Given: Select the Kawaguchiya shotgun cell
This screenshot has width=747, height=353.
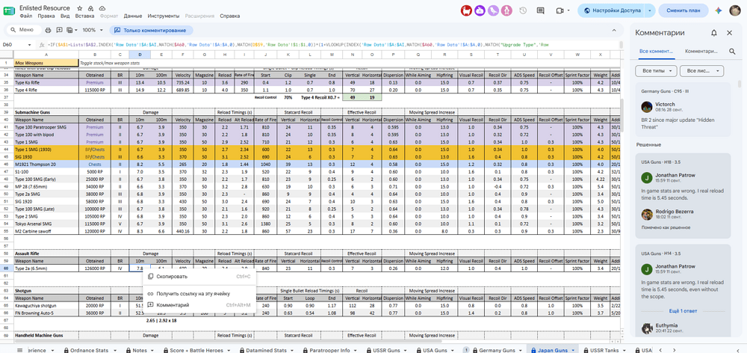Looking at the screenshot, I should tap(46, 305).
